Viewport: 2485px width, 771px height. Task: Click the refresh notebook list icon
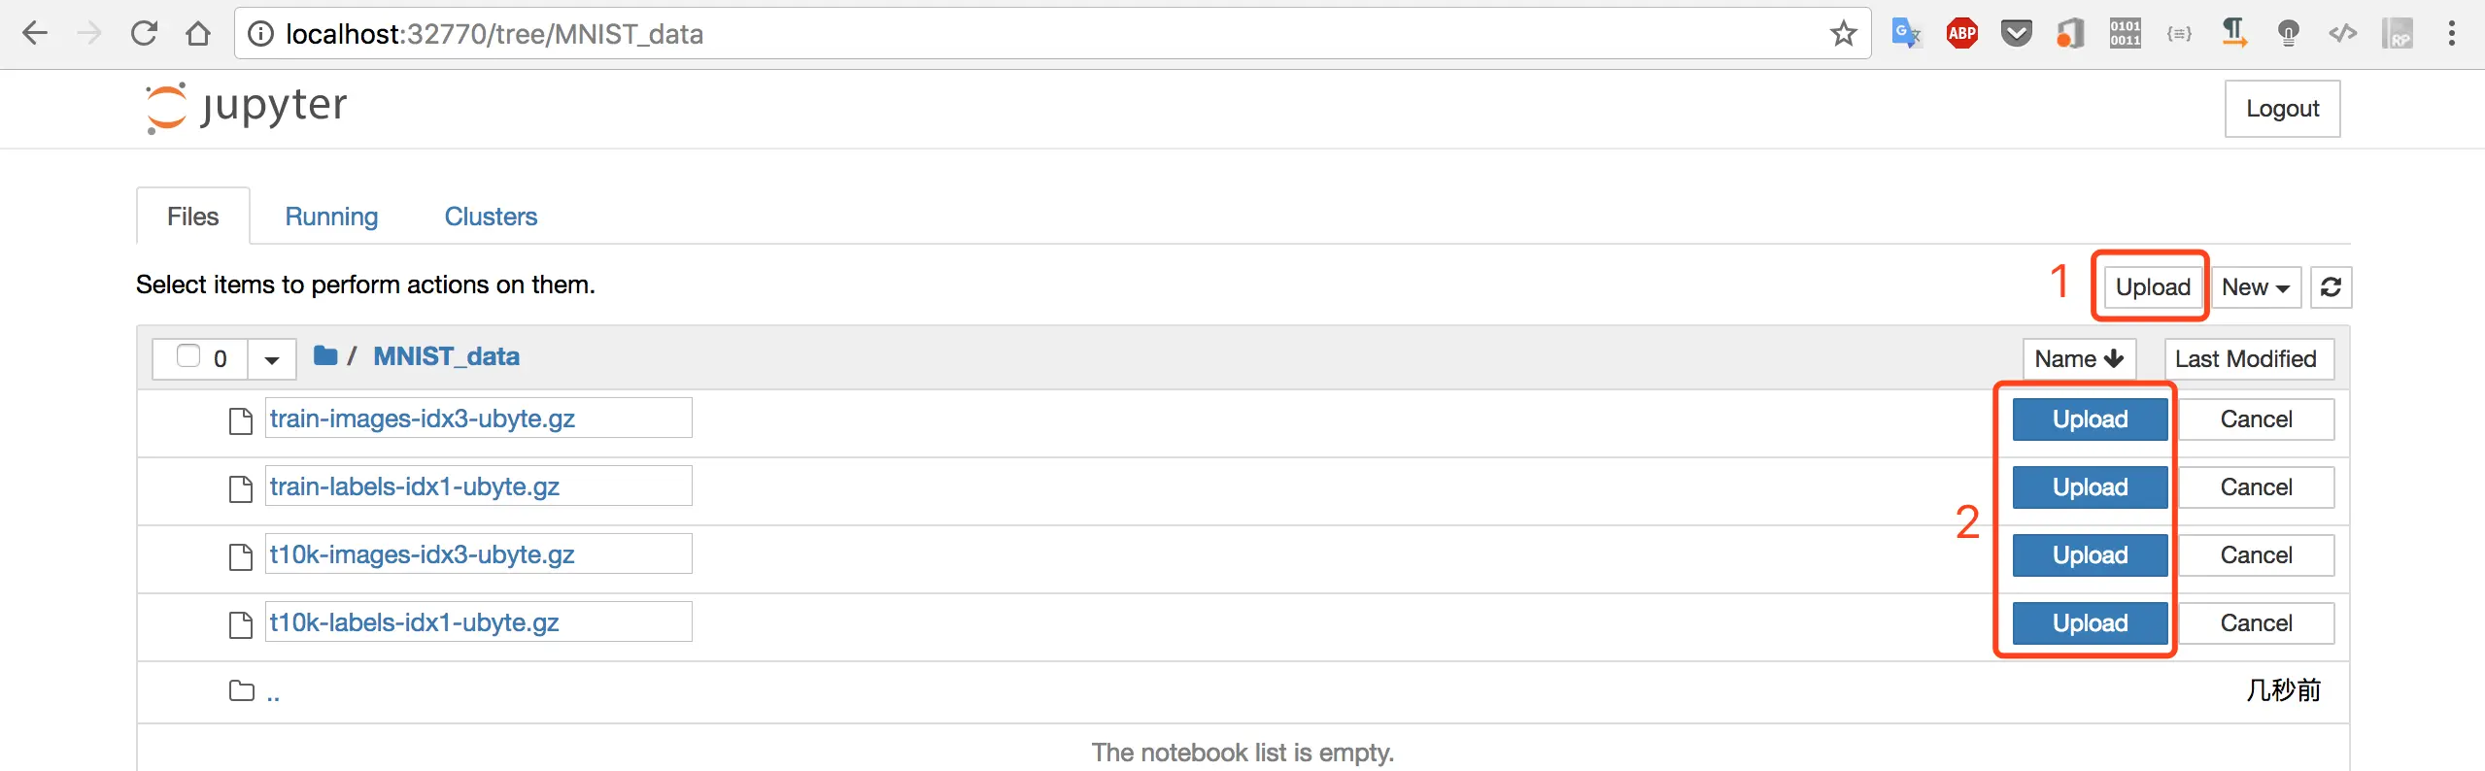point(2330,287)
